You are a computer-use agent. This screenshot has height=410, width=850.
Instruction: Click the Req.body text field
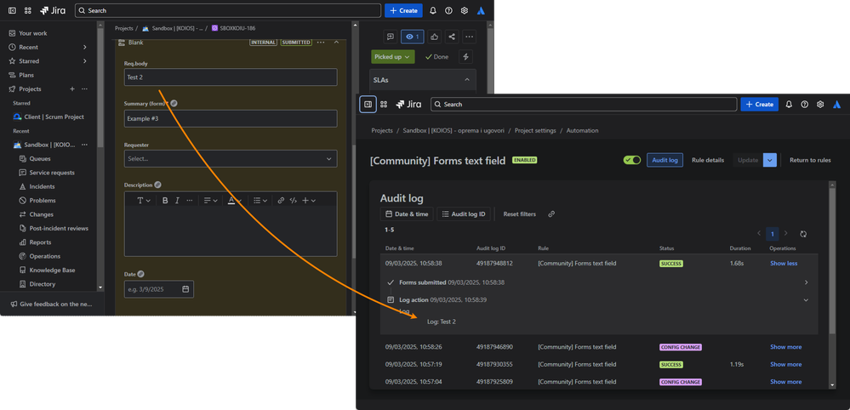tap(230, 77)
